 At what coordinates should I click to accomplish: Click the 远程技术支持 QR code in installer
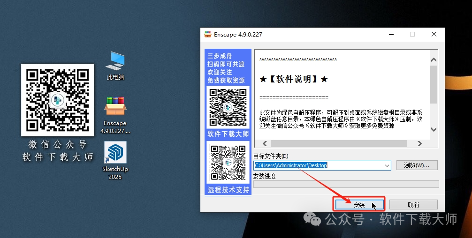pos(228,163)
